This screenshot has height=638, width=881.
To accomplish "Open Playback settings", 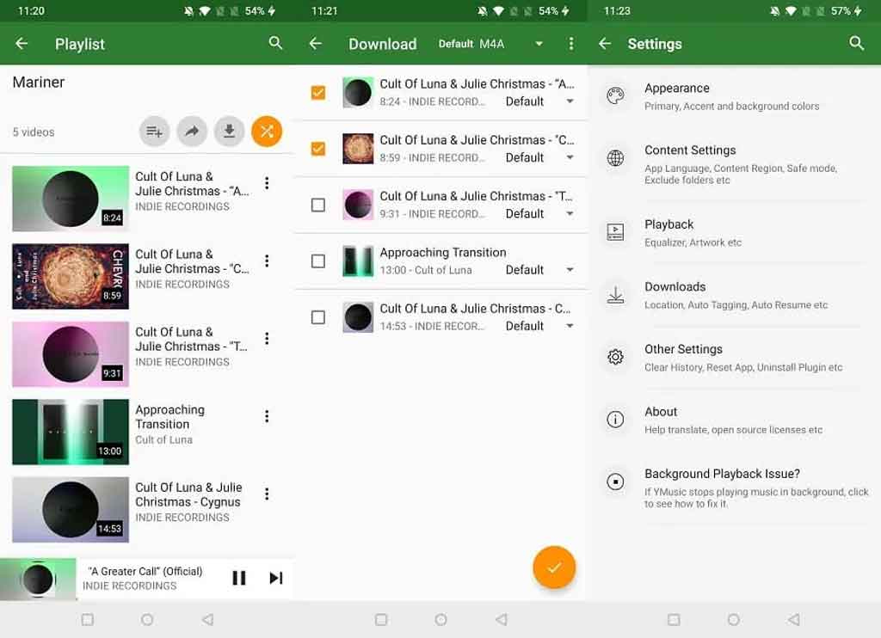I will click(x=735, y=232).
